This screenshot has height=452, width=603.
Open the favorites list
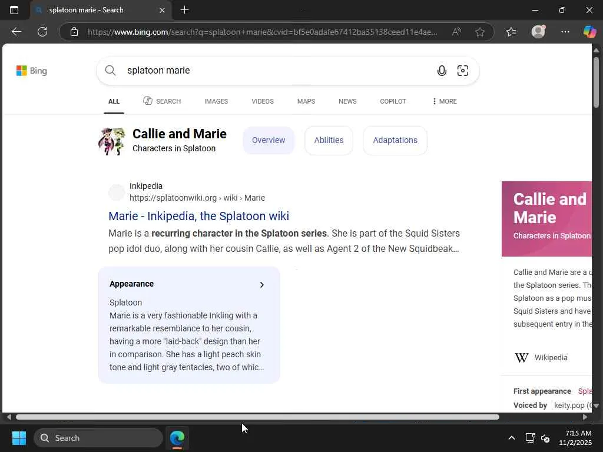click(x=511, y=32)
